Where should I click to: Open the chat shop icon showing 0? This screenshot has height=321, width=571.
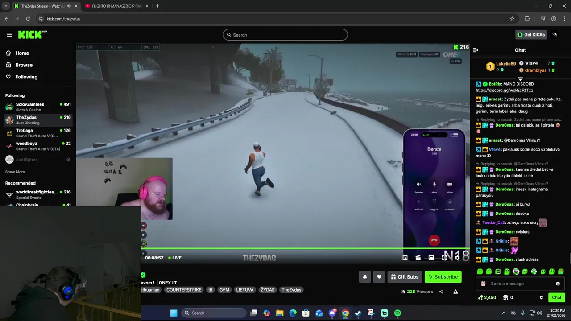(508, 297)
